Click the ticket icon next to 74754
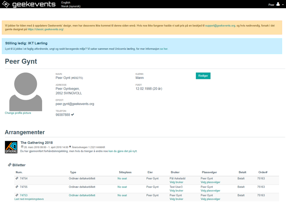 coord(17,178)
